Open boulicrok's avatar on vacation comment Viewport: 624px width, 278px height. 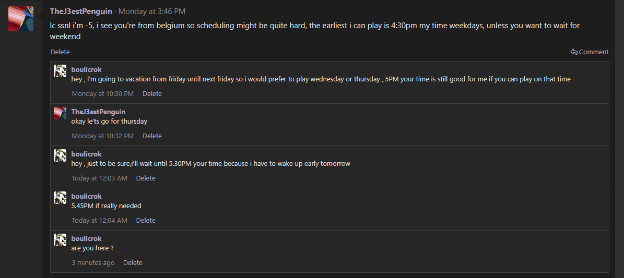click(60, 71)
